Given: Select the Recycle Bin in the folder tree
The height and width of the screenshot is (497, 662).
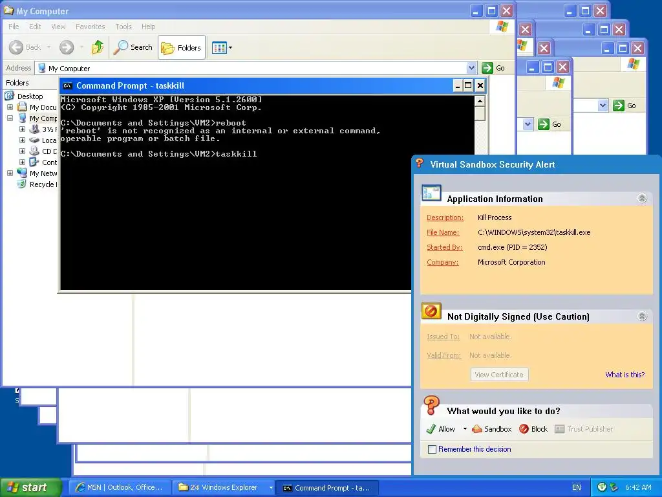Looking at the screenshot, I should pyautogui.click(x=43, y=184).
